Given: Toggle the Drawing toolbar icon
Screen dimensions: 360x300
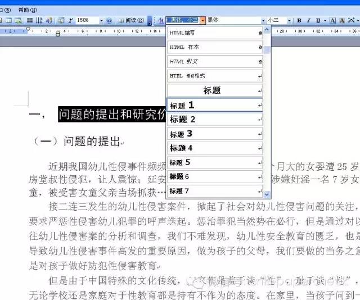Looking at the screenshot, I should point(49,20).
